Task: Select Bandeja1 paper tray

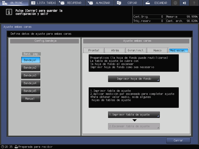Action: click(x=31, y=60)
